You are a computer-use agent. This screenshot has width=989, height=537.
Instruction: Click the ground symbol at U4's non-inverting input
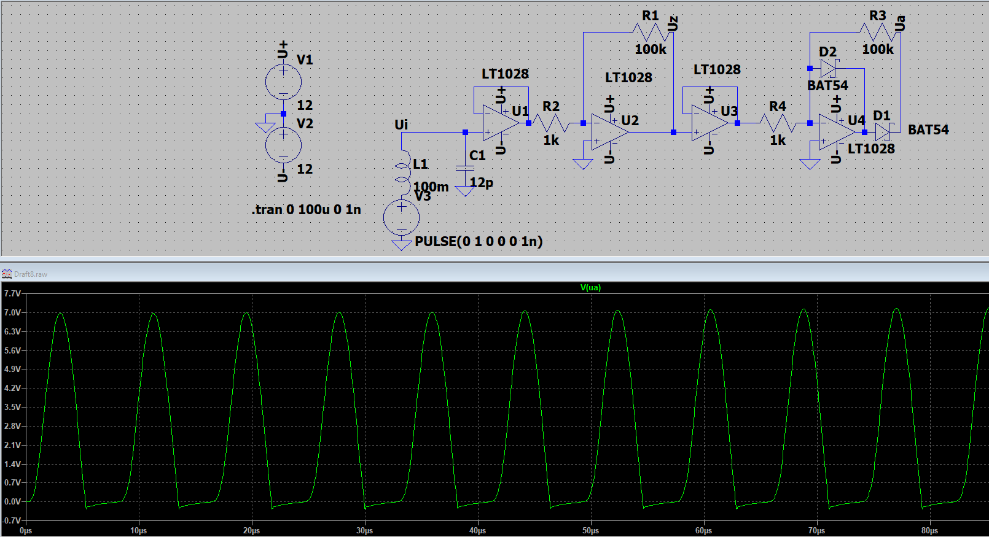pos(810,164)
